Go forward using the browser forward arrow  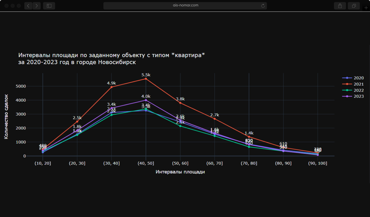[x=37, y=6]
